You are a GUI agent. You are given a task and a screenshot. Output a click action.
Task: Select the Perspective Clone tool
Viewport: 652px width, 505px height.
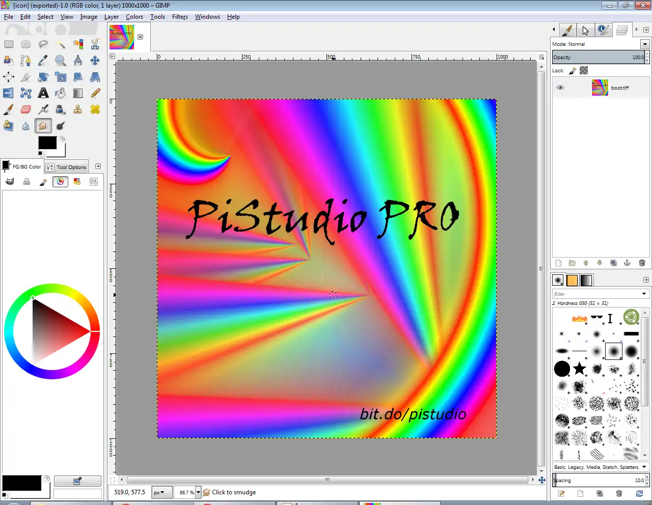9,126
